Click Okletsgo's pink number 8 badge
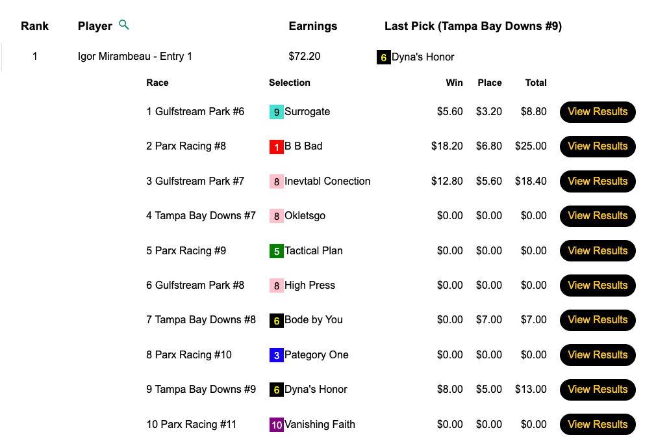Screen dimensions: 656x439 tap(277, 216)
